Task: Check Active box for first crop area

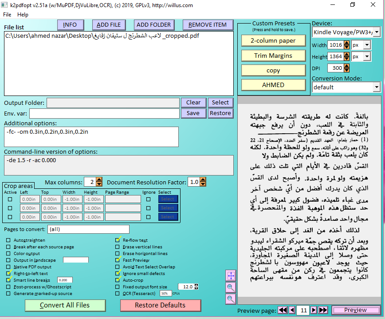Action: point(10,199)
